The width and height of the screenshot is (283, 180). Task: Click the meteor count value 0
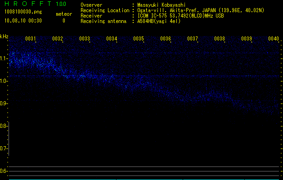coord(64,21)
